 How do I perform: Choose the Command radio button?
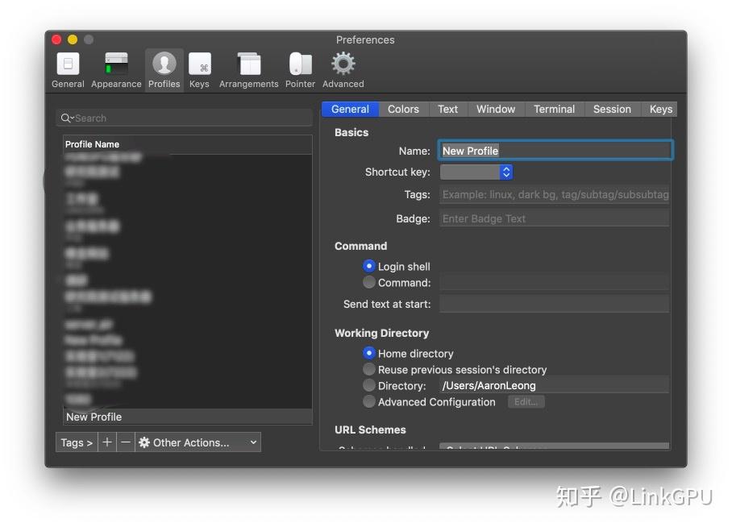pyautogui.click(x=369, y=282)
